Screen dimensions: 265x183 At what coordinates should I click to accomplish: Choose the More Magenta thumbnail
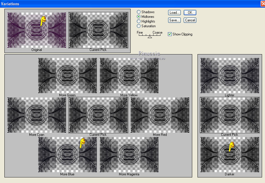[x=129, y=155]
